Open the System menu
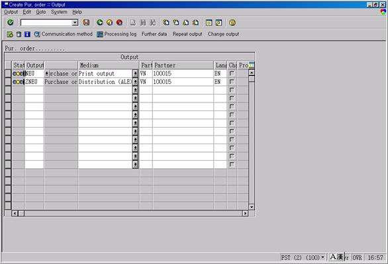The height and width of the screenshot is (264, 388). pyautogui.click(x=59, y=12)
